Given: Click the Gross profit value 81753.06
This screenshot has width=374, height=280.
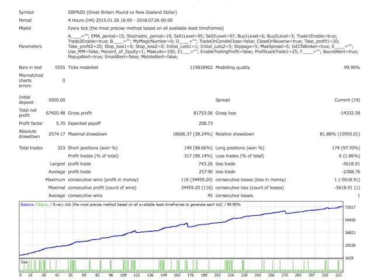Looking at the screenshot, I should pos(196,110).
